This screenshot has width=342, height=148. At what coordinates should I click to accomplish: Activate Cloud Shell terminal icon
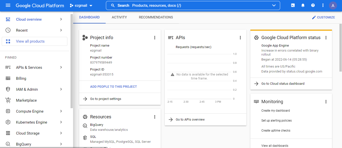(293, 5)
